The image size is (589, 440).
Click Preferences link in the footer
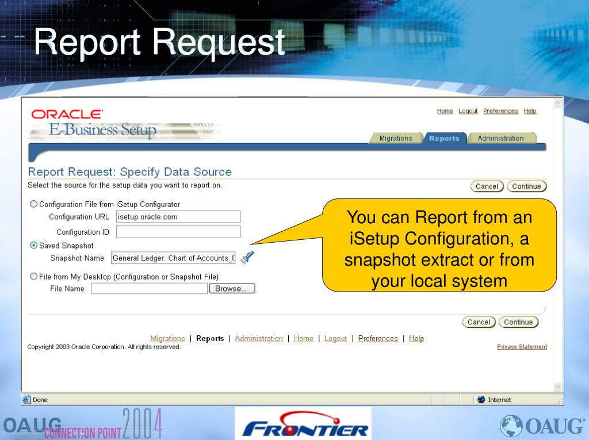(378, 339)
